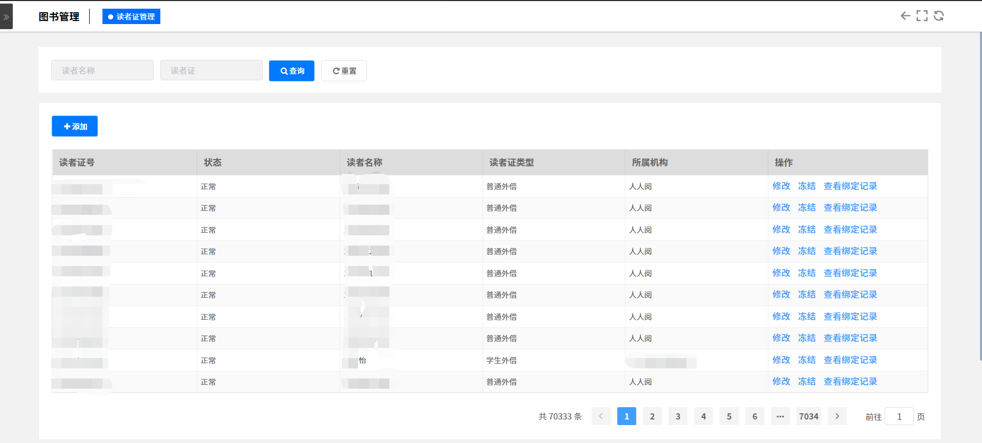Click the 添加 add button
This screenshot has height=443, width=982.
point(75,126)
